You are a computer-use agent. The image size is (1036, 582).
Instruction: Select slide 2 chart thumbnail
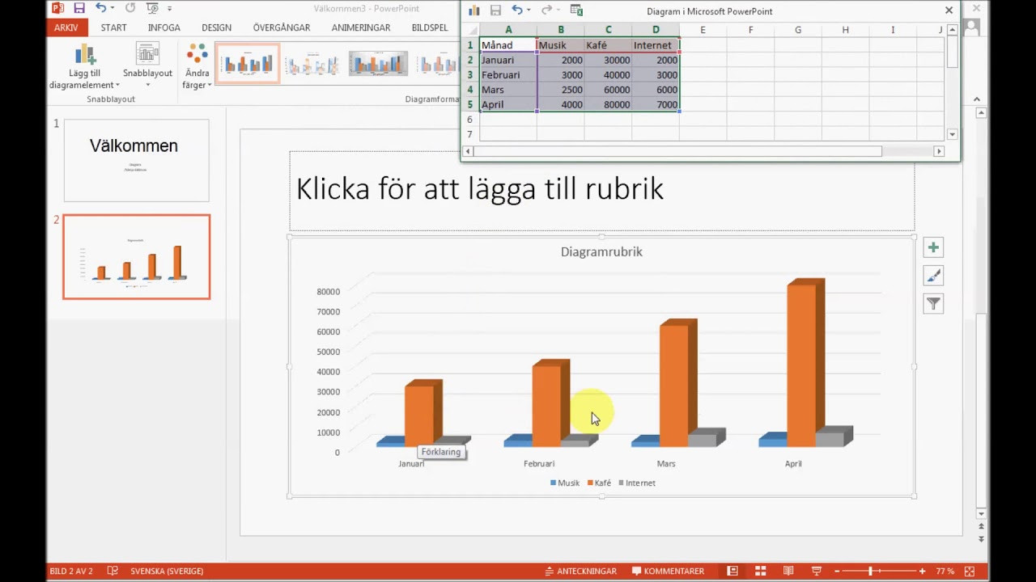(x=136, y=256)
